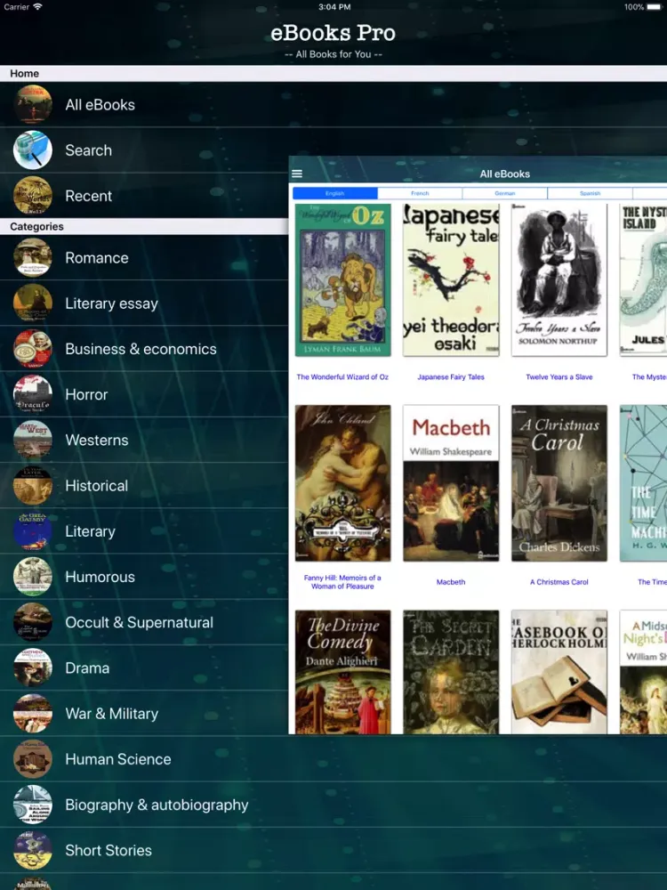
Task: Check the battery indicator in status bar
Action: coord(655,7)
